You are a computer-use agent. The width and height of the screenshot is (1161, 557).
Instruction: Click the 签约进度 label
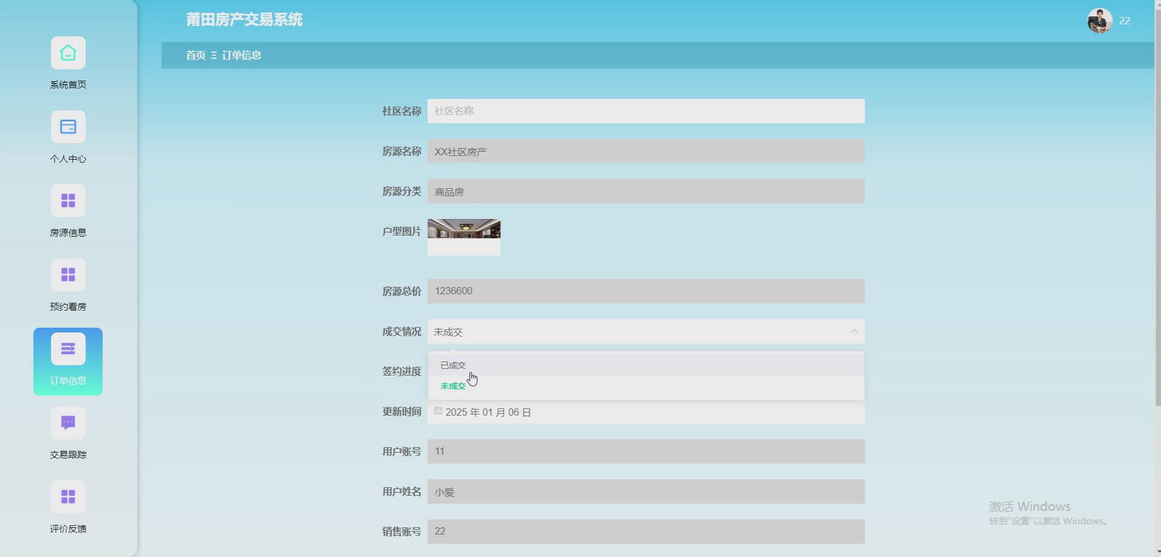tap(401, 371)
